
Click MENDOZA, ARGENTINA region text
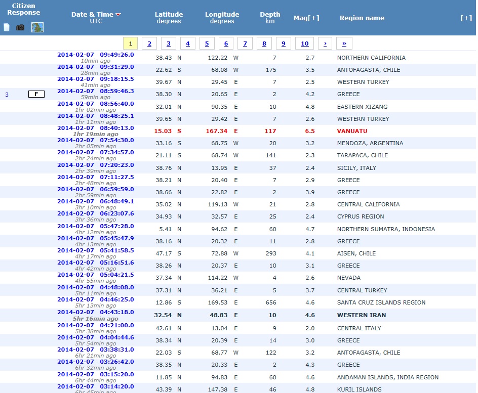point(370,143)
